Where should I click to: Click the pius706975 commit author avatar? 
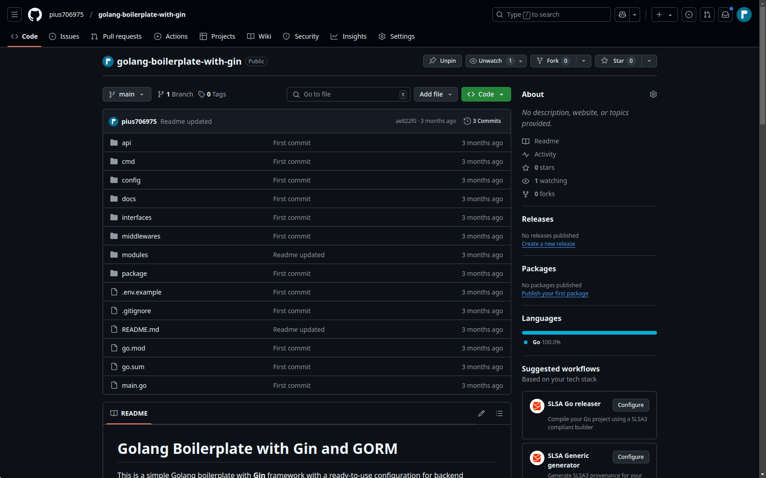point(114,122)
